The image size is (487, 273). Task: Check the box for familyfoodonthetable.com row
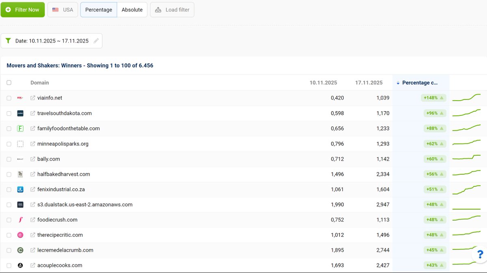[9, 129]
